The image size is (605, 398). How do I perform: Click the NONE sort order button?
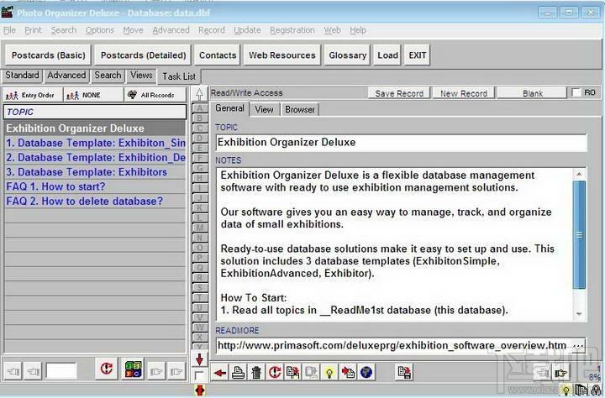pos(93,95)
